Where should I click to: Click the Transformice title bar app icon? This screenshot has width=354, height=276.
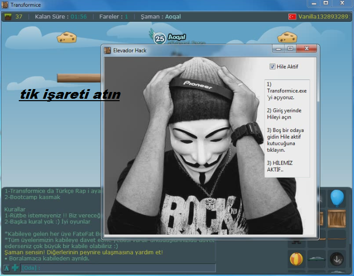(x=5, y=5)
